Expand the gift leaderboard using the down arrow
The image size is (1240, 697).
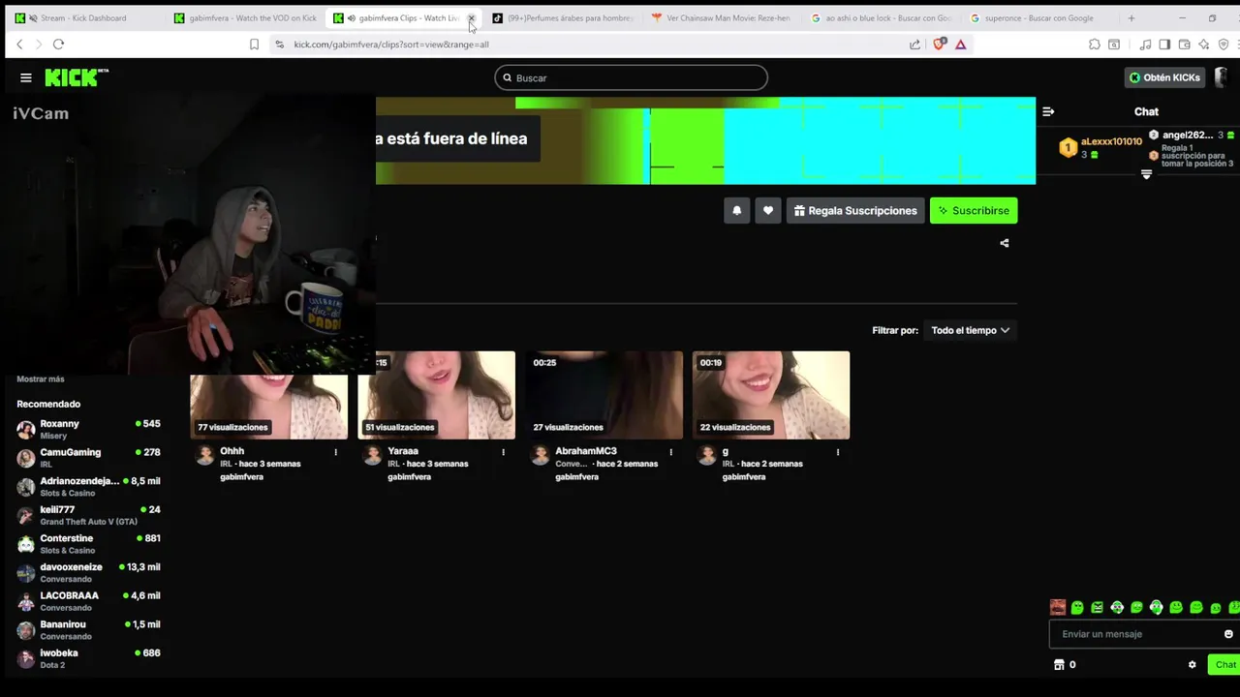[1146, 175]
